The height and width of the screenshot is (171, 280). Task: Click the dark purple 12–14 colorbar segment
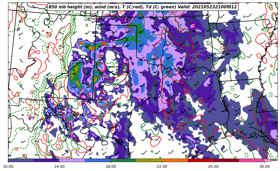pyautogui.click(x=46, y=160)
